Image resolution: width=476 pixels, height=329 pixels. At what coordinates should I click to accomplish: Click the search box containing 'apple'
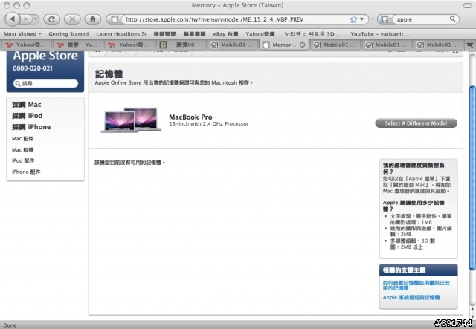coord(422,19)
